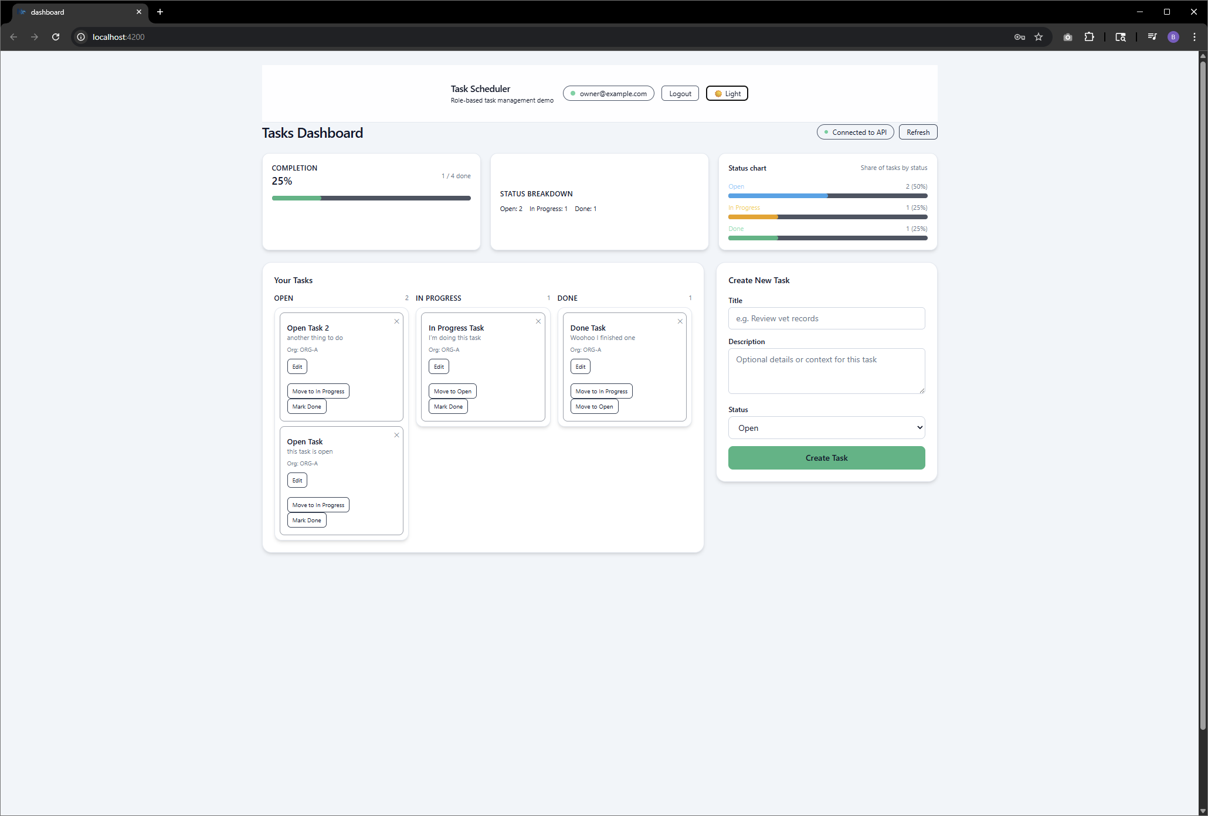This screenshot has width=1208, height=816.
Task: Open the site info icon next to localhost:4200
Action: [x=80, y=36]
